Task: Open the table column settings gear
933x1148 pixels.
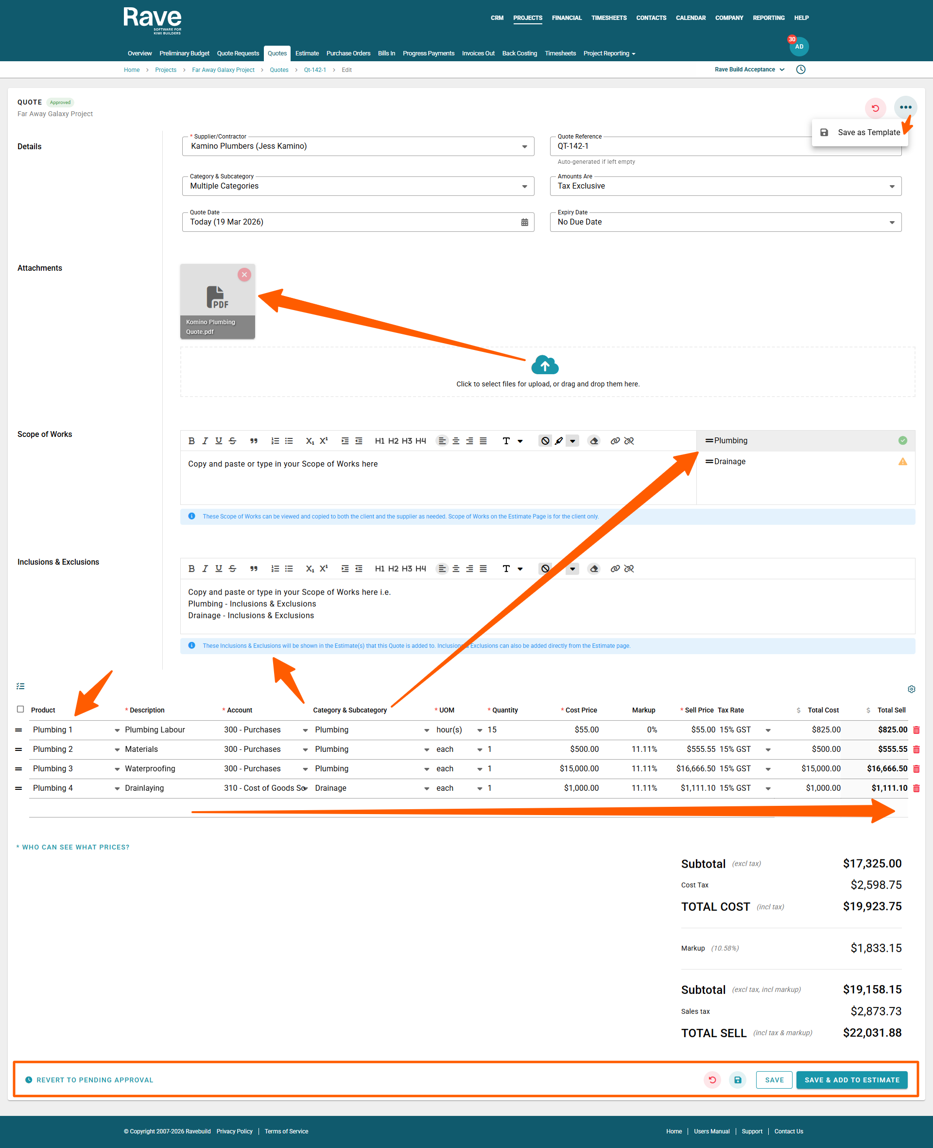Action: click(911, 689)
